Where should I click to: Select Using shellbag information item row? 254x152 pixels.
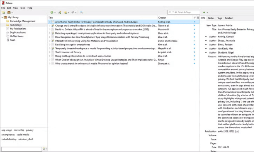click(x=123, y=56)
